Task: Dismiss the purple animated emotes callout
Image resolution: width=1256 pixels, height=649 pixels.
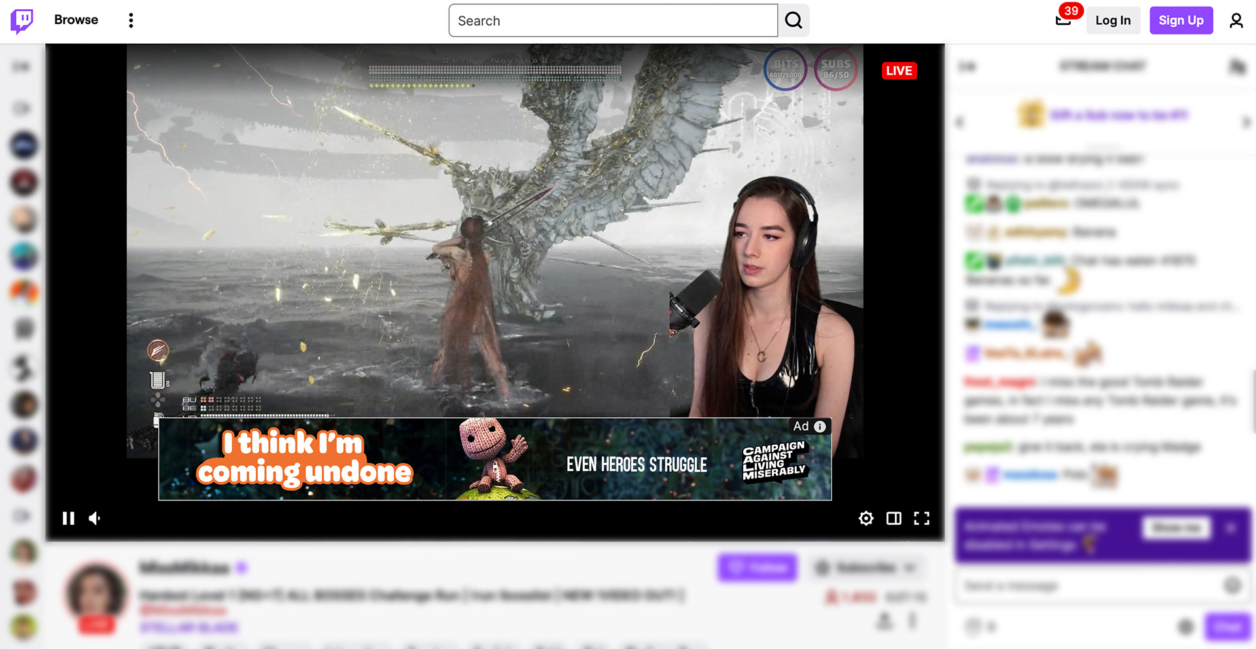Action: 1230,527
